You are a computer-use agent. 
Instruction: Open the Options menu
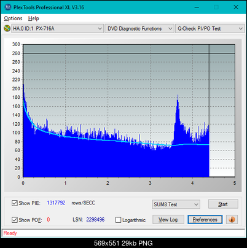(x=13, y=18)
